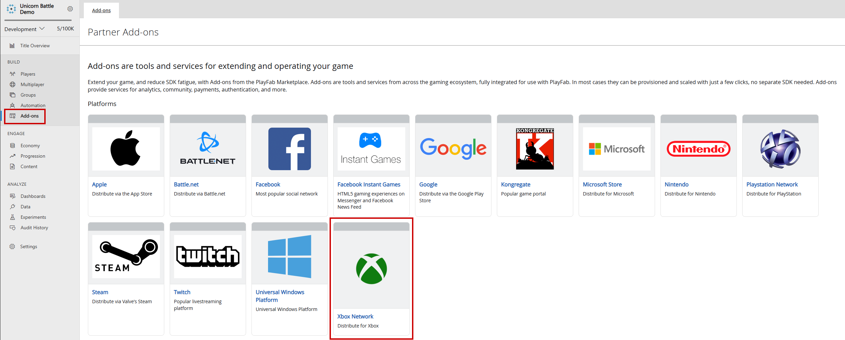The image size is (845, 340).
Task: Open Progression section
Action: pos(33,156)
